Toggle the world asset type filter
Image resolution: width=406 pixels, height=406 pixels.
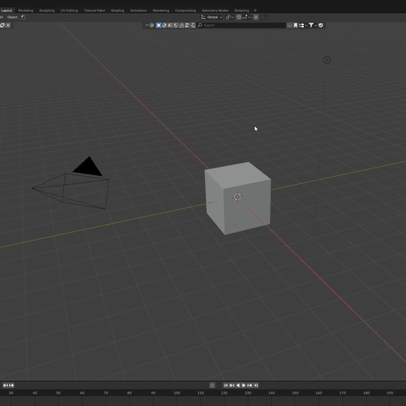click(176, 25)
